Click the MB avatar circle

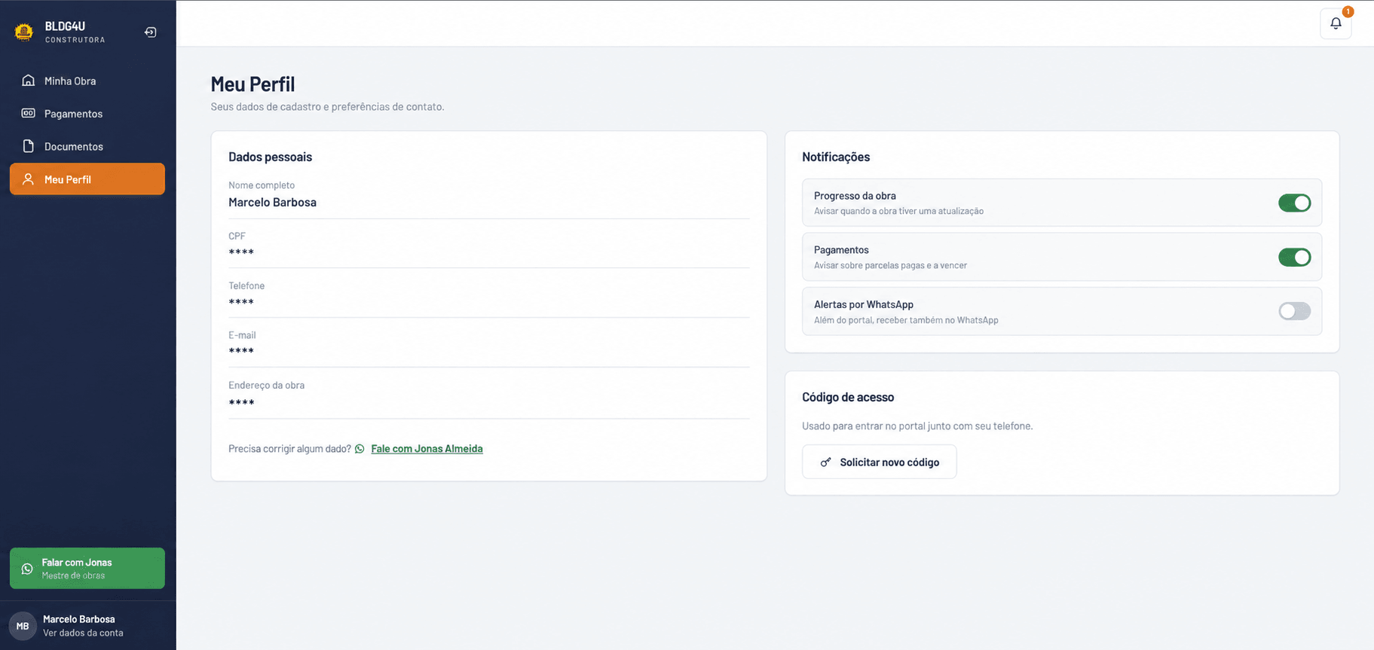click(23, 626)
